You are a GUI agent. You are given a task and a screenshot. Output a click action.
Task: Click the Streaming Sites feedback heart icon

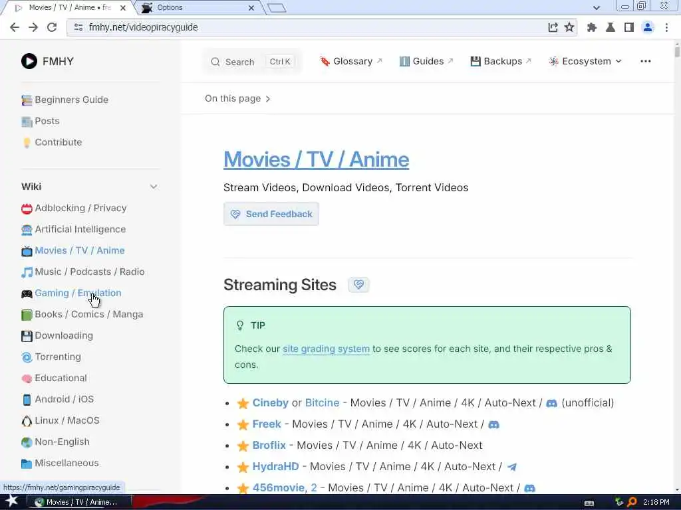358,284
